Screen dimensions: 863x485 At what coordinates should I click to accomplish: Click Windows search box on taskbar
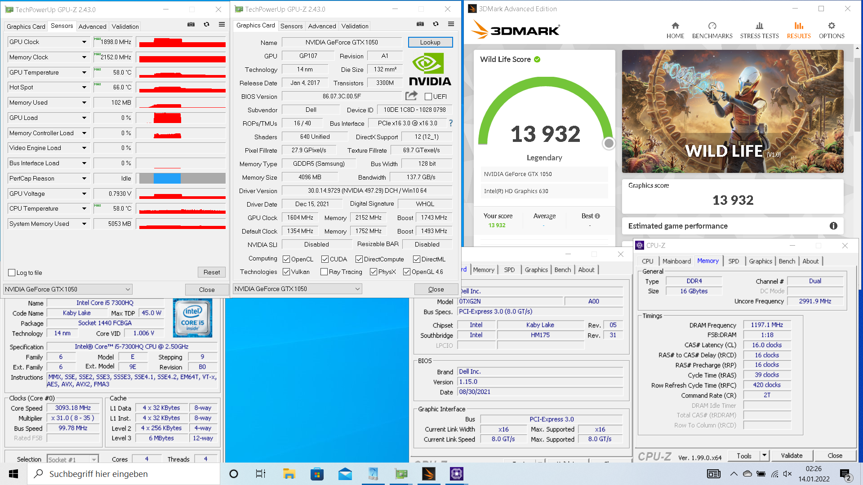[x=124, y=474]
